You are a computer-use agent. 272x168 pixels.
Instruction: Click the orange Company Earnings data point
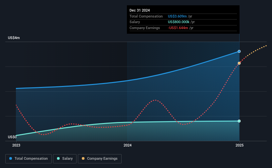[239, 63]
